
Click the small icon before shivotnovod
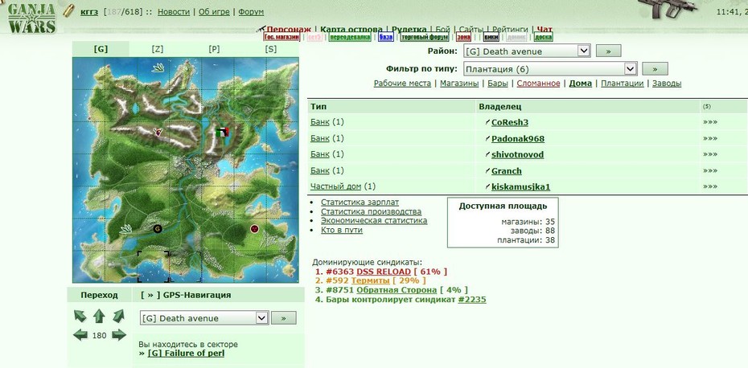pos(487,154)
